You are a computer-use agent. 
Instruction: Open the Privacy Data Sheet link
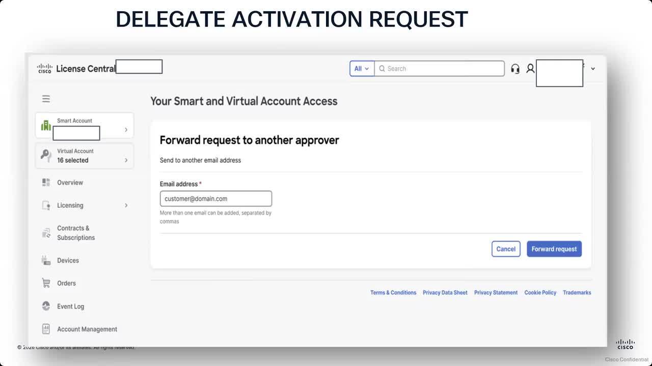pyautogui.click(x=445, y=293)
